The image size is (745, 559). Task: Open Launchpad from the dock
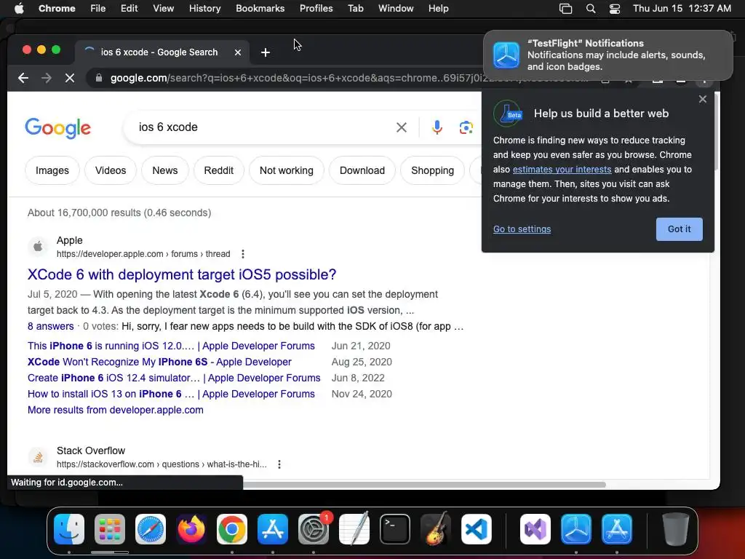click(110, 529)
